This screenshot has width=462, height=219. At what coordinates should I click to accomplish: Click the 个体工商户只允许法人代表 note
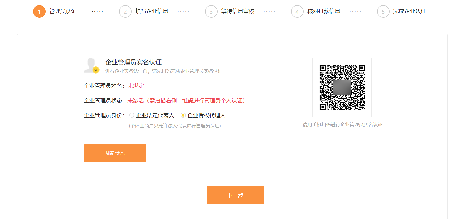175,126
